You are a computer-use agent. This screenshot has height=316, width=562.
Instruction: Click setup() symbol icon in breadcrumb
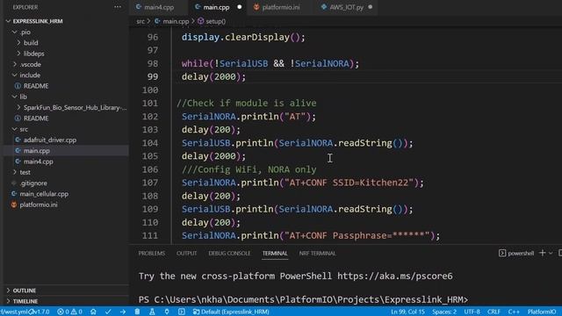click(201, 21)
